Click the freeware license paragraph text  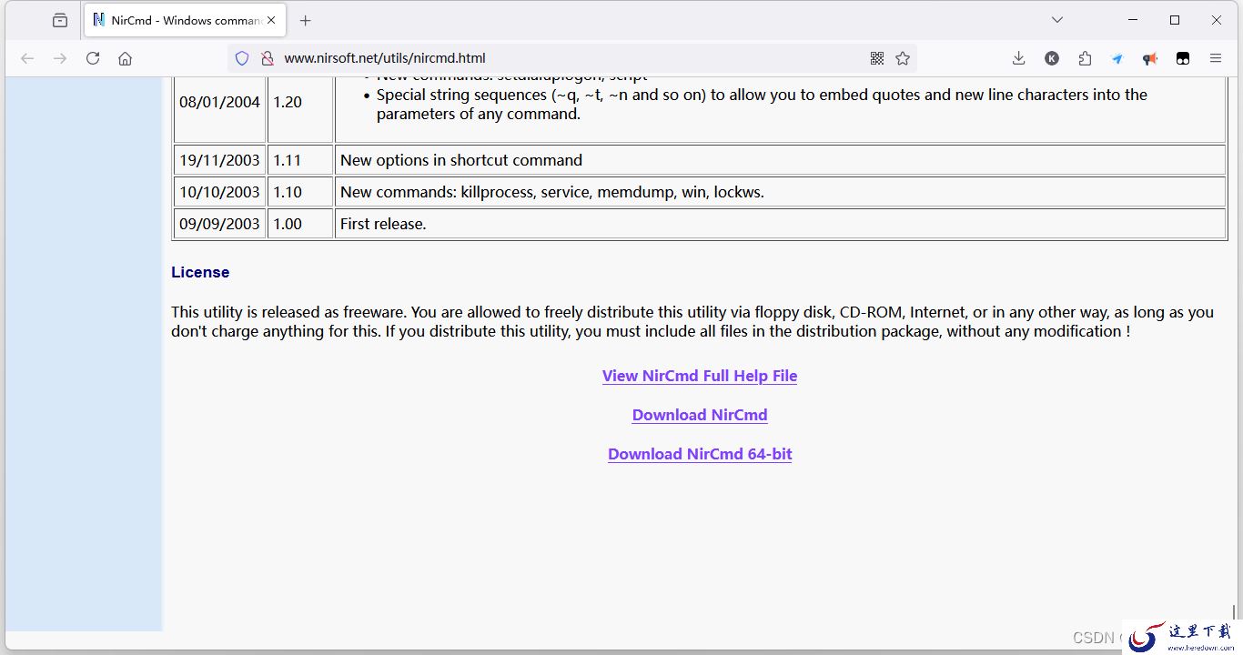point(692,322)
